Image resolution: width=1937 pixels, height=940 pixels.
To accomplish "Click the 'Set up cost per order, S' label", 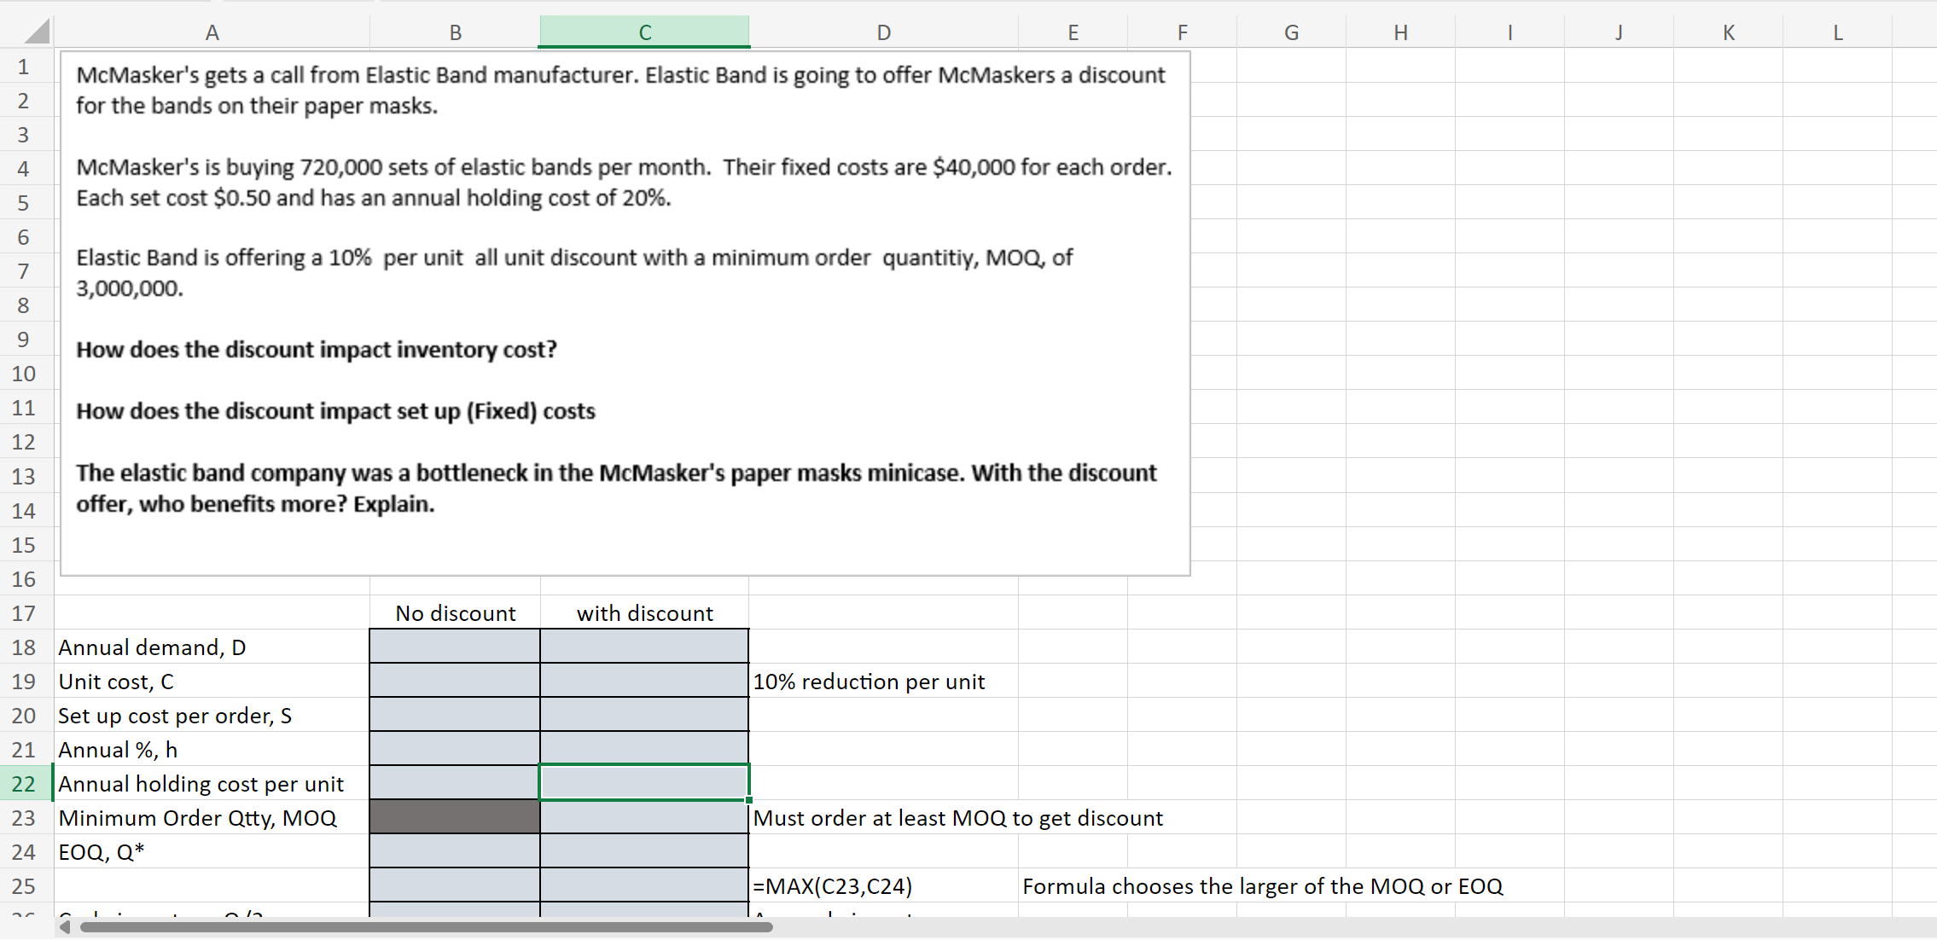I will coord(175,715).
